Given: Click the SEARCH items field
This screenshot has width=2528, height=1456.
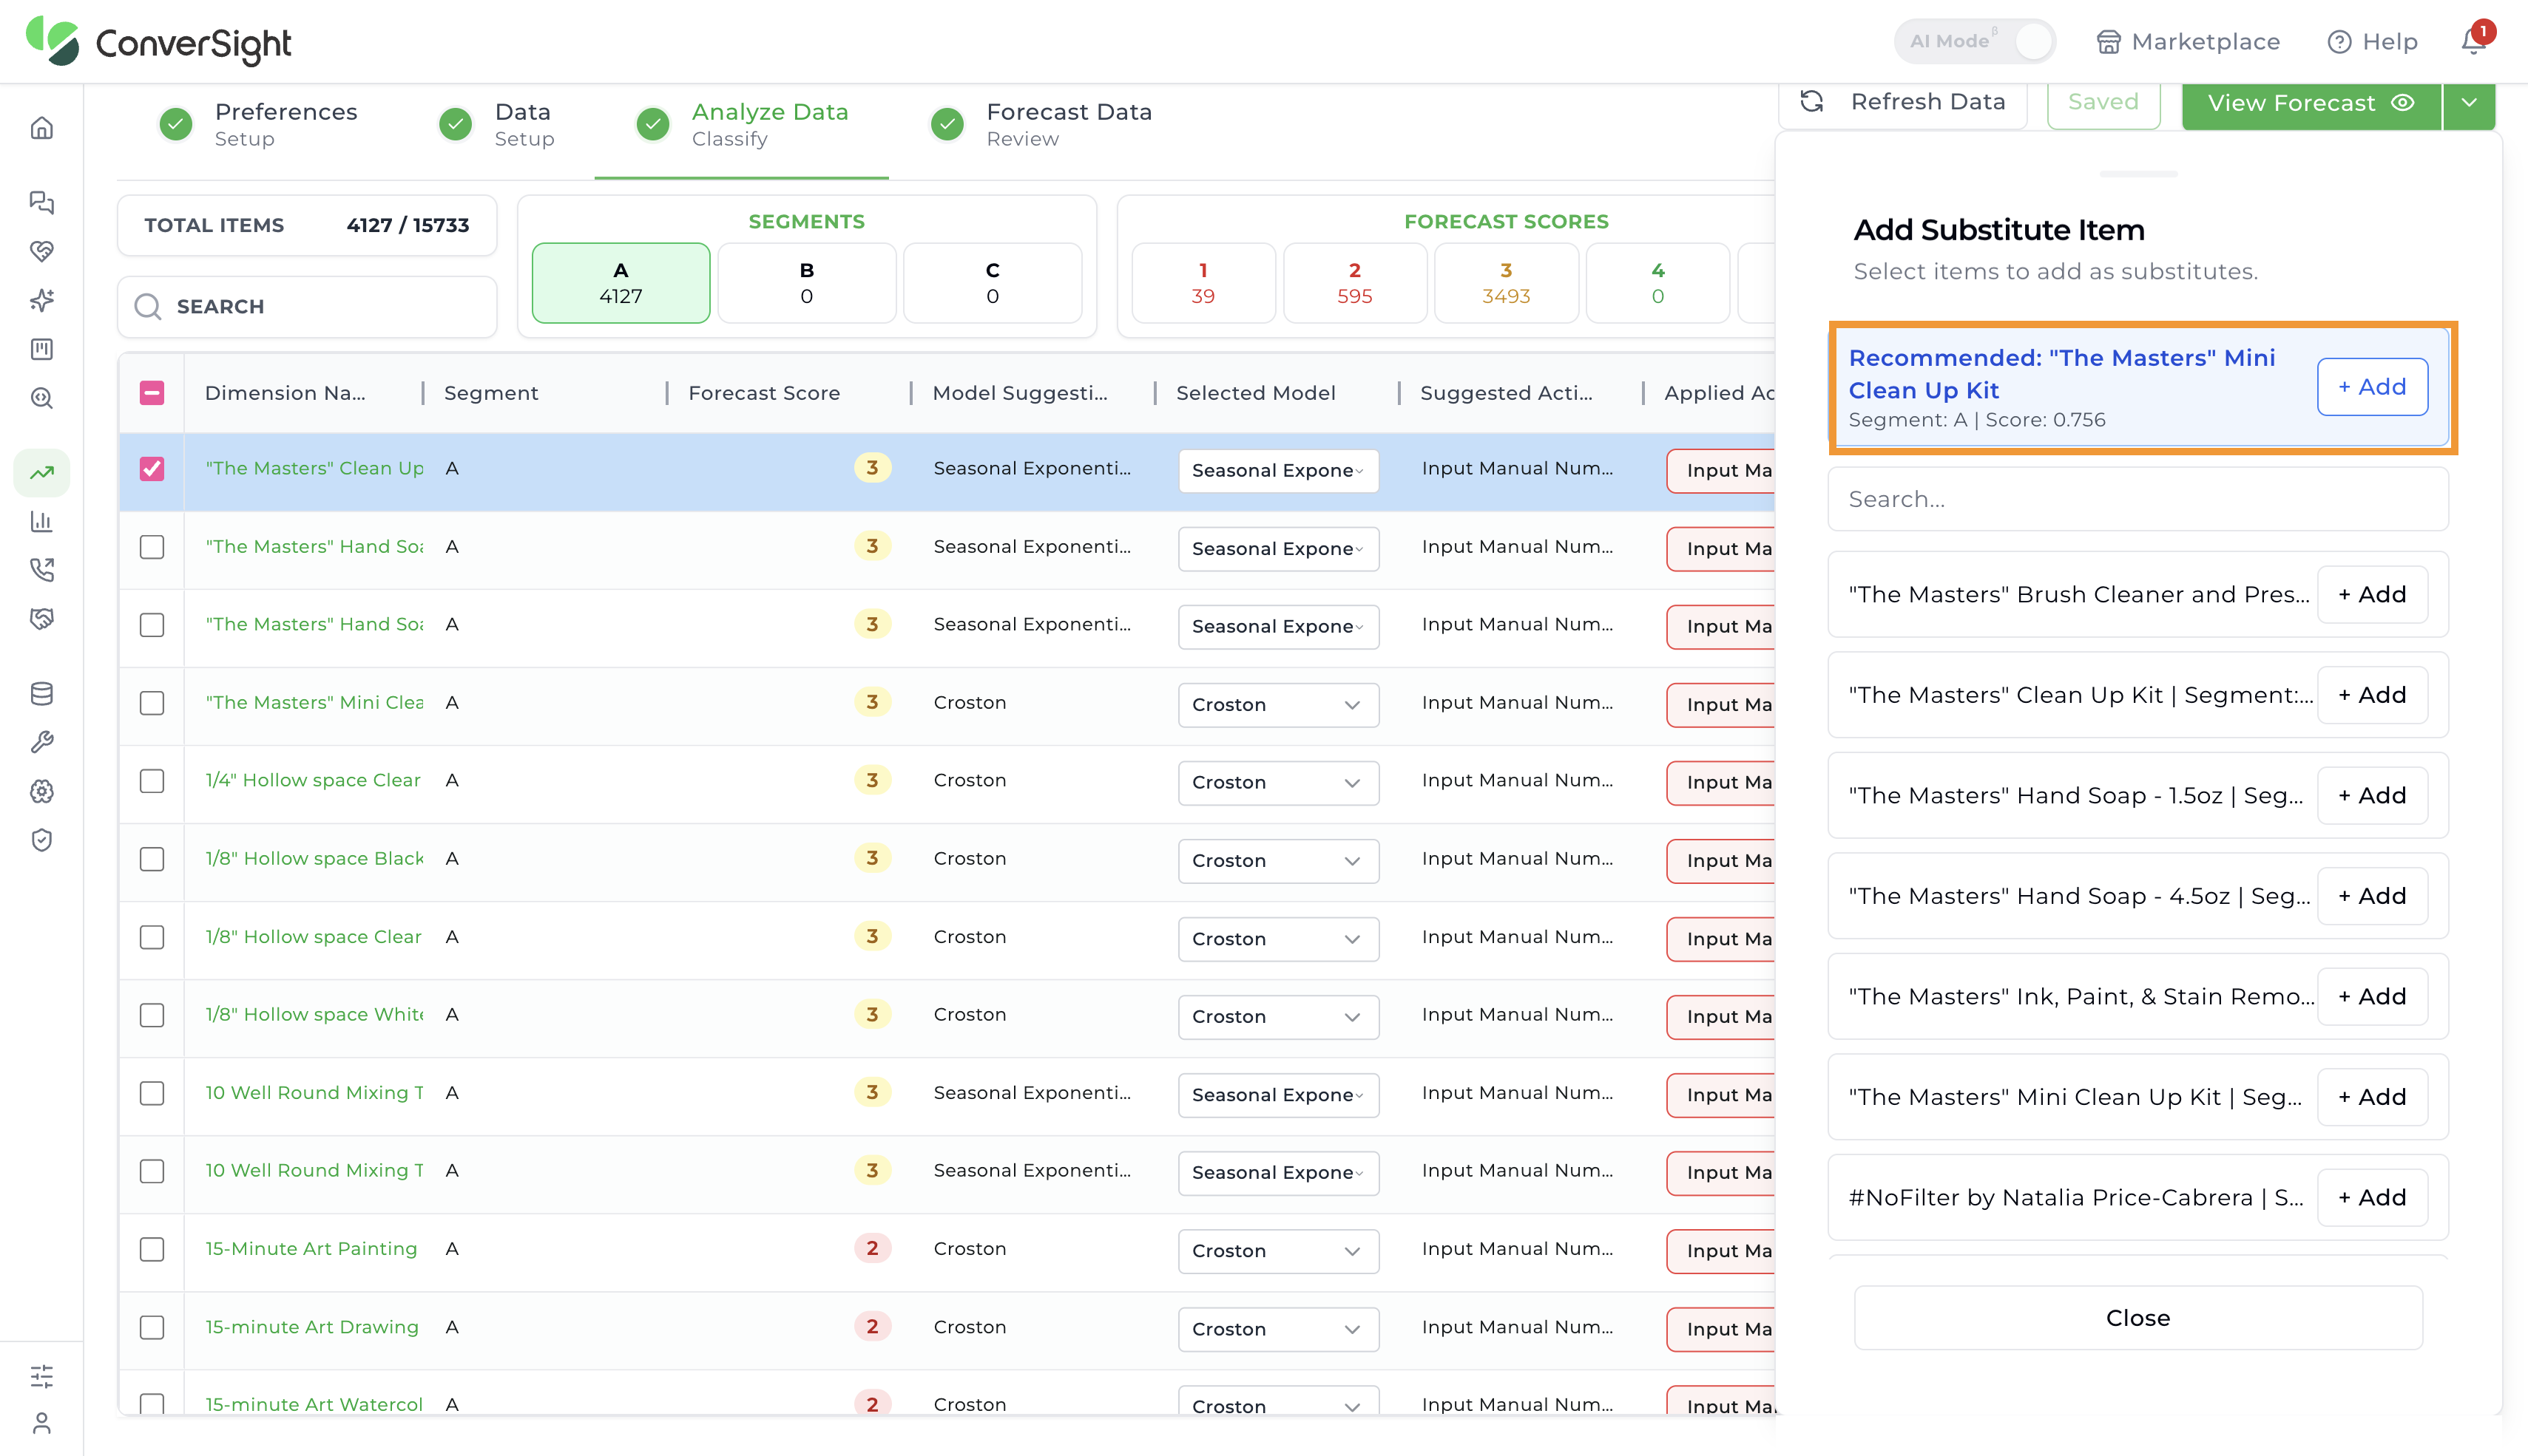Looking at the screenshot, I should 307,307.
